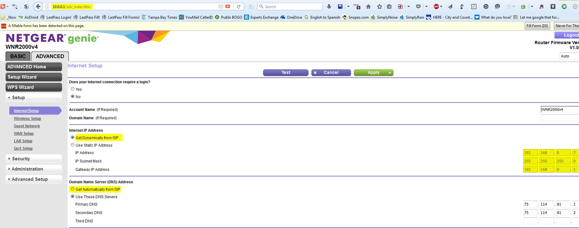Click the smiley face toolbar icon

pos(497,7)
